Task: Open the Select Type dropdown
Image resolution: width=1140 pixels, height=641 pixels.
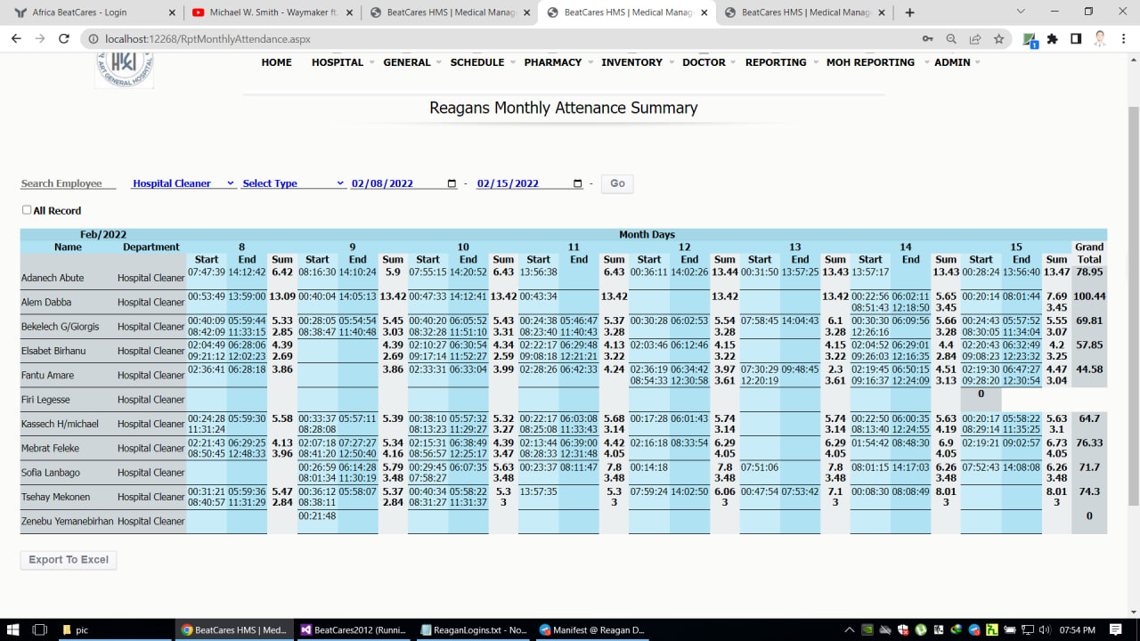Action: point(293,183)
